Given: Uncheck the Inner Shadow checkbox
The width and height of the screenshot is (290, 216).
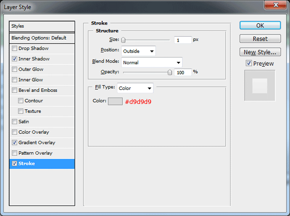Looking at the screenshot, I should [14, 59].
